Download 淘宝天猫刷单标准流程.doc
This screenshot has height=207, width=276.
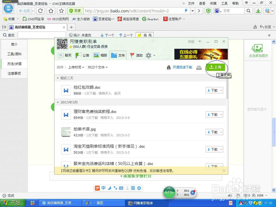(x=213, y=149)
